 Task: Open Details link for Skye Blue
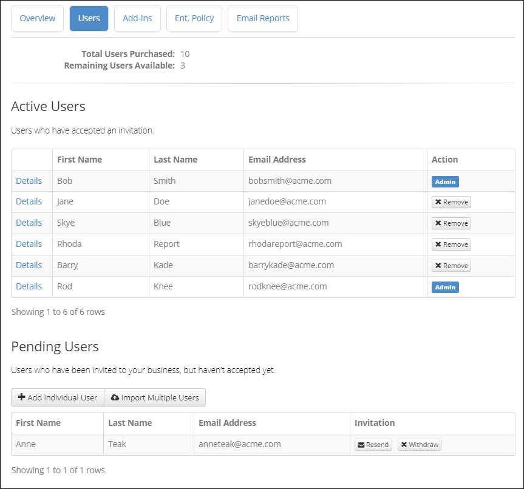[x=29, y=223]
